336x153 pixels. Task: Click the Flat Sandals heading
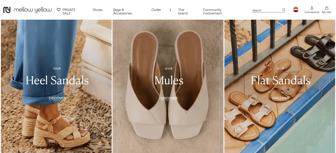coord(281,81)
